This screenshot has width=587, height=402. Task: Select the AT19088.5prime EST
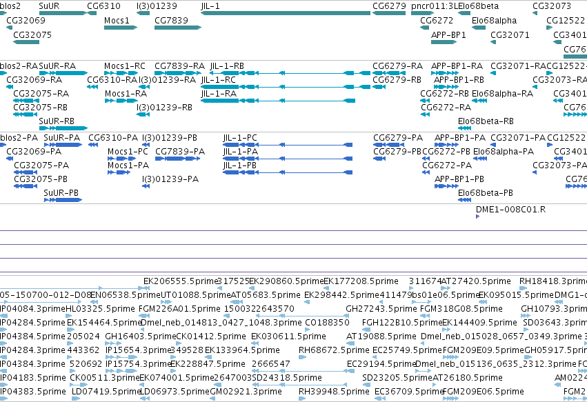click(381, 336)
